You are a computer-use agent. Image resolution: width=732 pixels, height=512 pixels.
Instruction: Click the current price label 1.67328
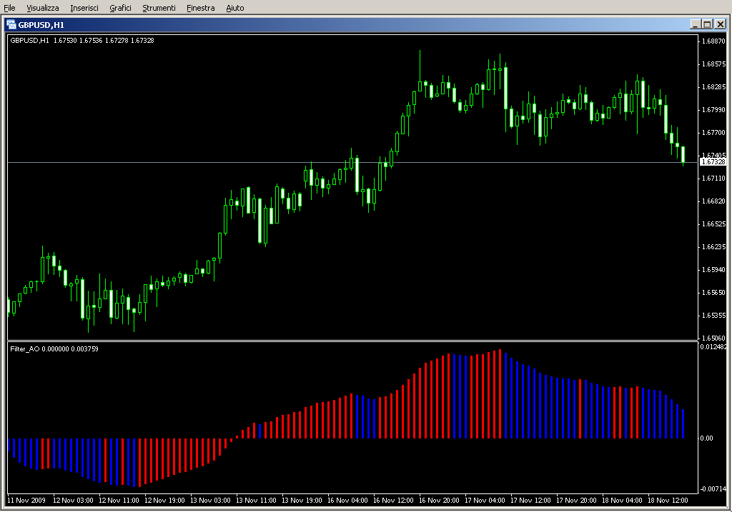(x=713, y=162)
